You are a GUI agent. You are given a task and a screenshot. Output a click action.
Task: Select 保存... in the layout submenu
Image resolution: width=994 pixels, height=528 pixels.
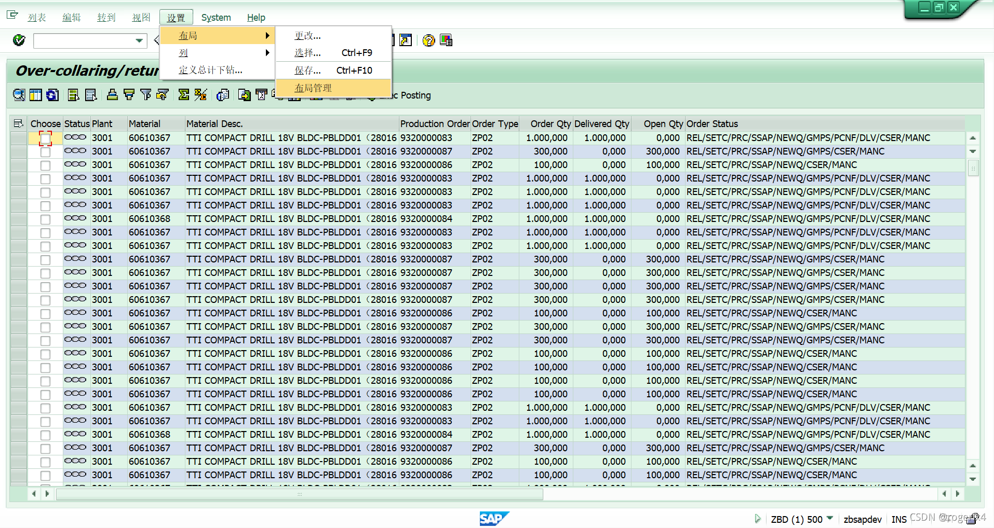333,71
